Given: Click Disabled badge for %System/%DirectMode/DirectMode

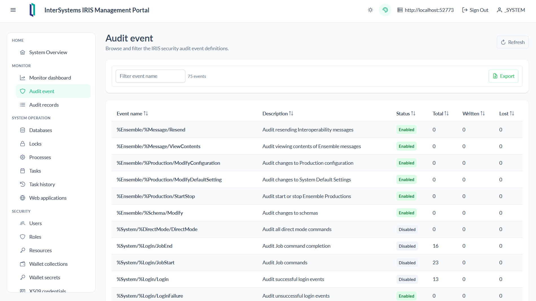Looking at the screenshot, I should coord(407,230).
